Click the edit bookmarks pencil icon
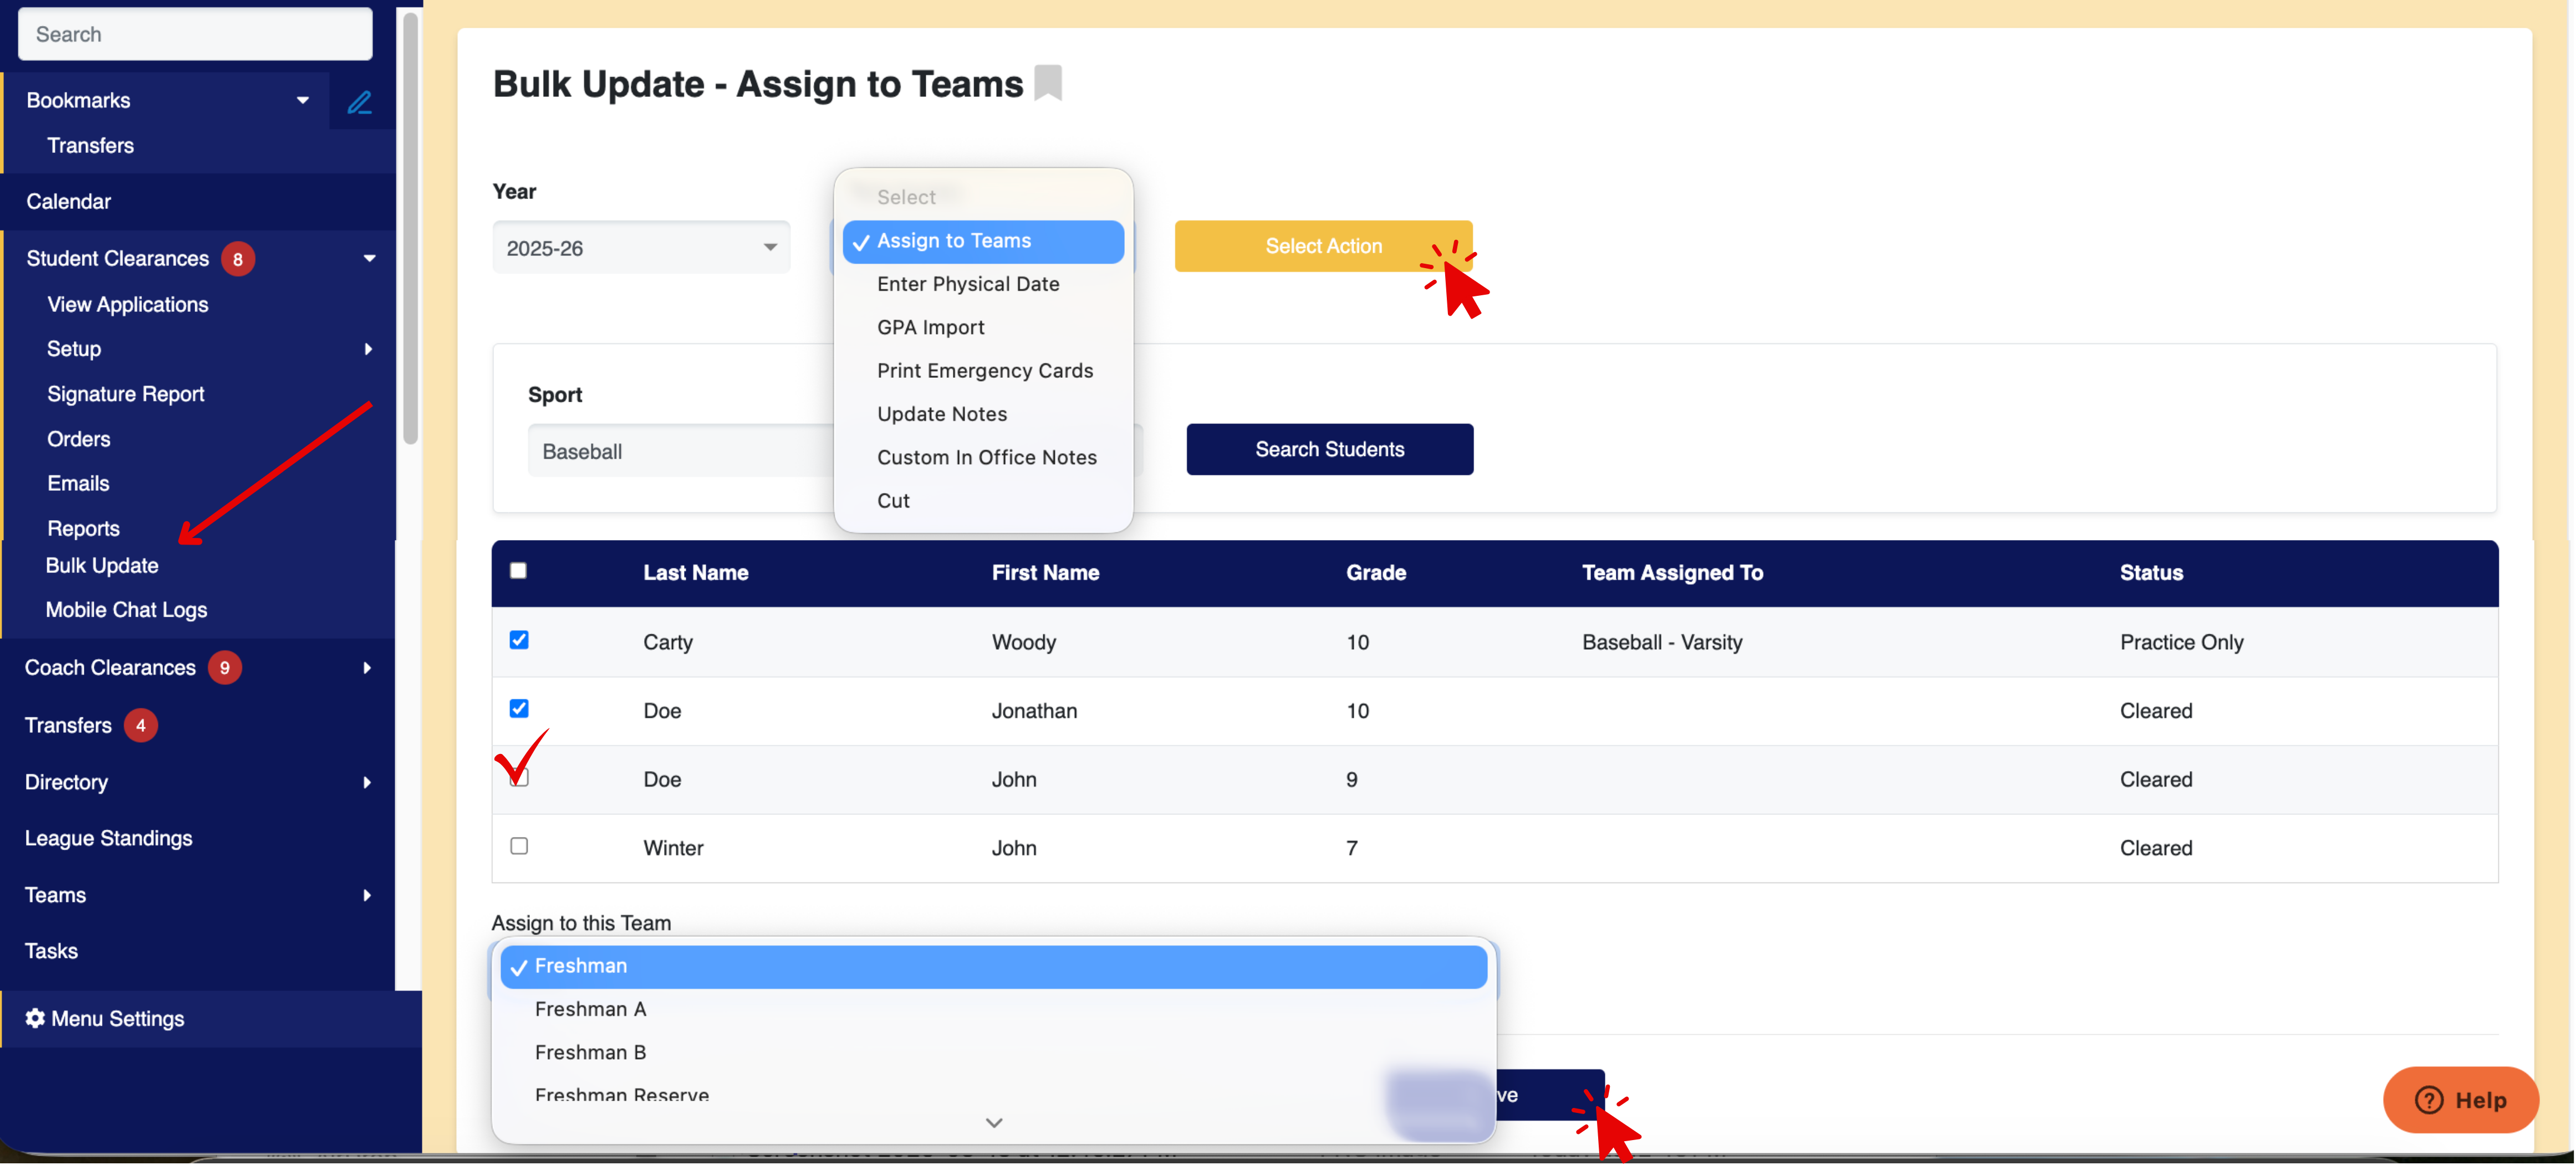 pos(359,101)
